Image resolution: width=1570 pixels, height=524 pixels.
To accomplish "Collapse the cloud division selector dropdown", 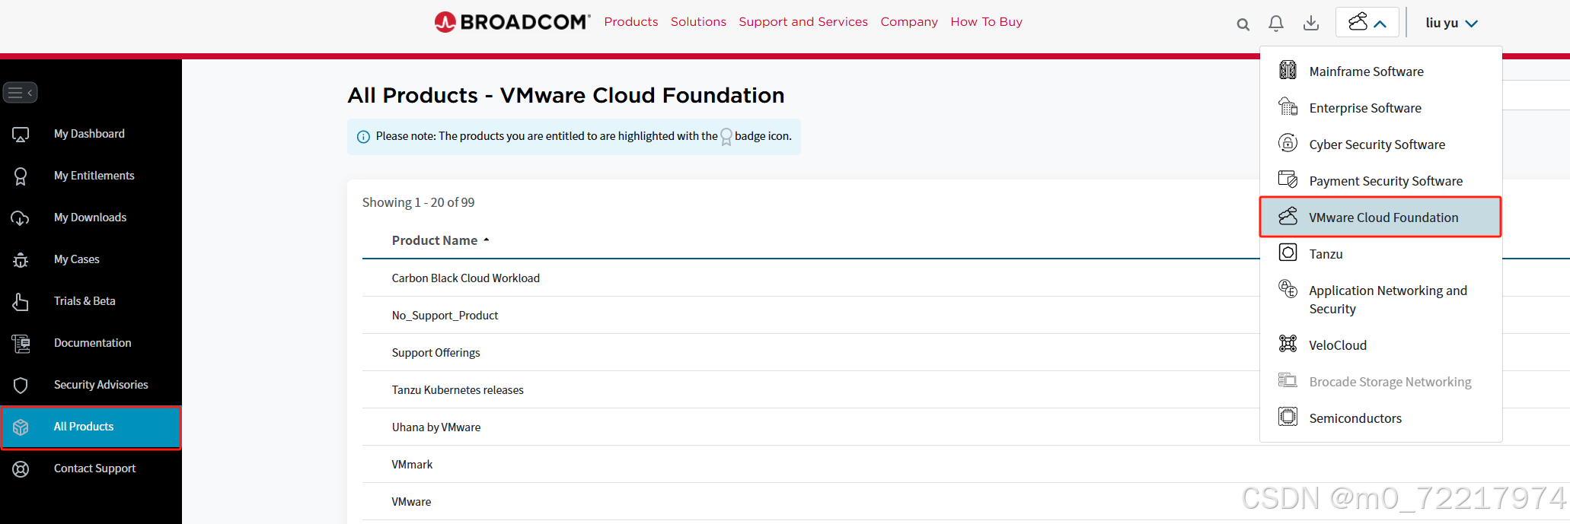I will (1367, 23).
